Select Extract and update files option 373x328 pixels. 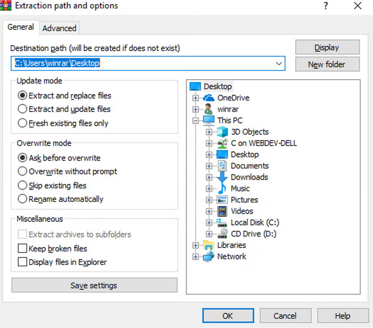pos(64,109)
